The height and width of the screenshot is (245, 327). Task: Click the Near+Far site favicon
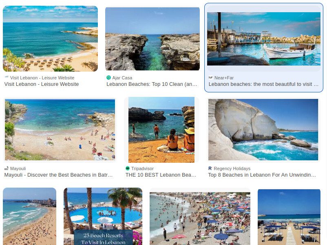211,78
